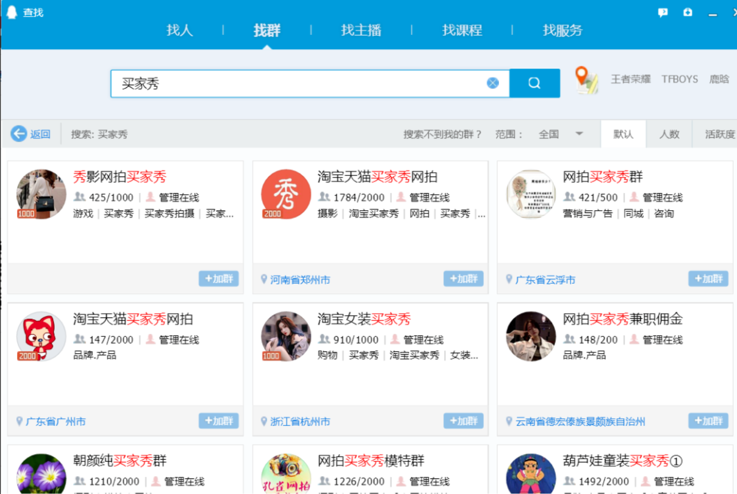This screenshot has height=494, width=737.
Task: Search hot keyword 鹿晗
Action: [x=719, y=79]
